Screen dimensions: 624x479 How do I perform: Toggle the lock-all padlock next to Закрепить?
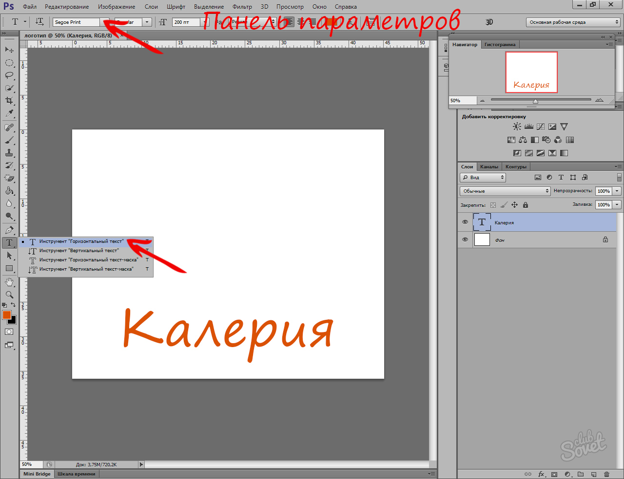[x=526, y=205]
